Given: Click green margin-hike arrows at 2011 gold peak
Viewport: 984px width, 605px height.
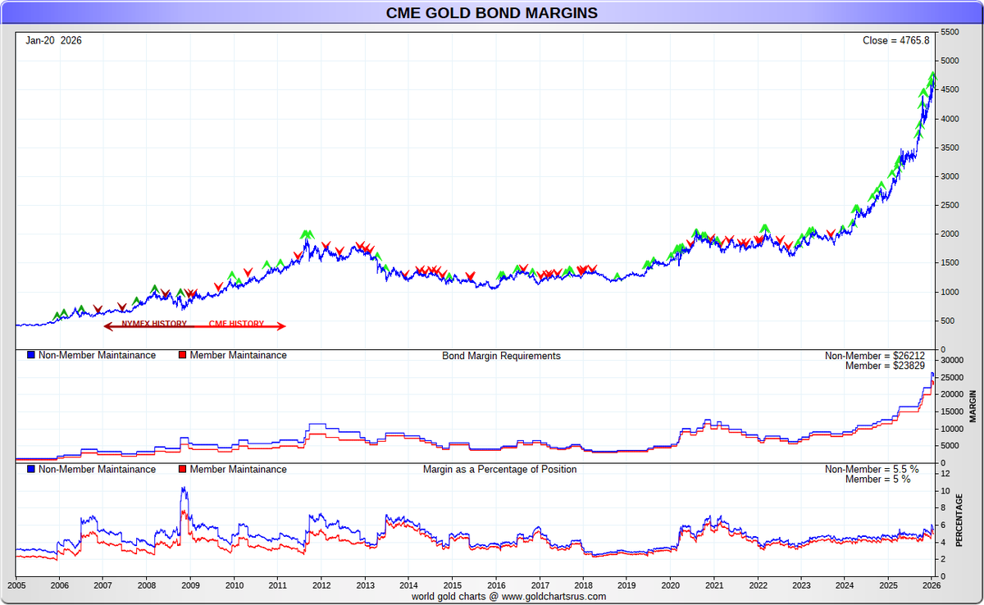Looking at the screenshot, I should tap(307, 234).
